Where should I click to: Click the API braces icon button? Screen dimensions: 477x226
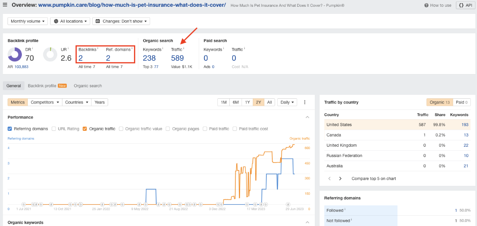click(461, 5)
